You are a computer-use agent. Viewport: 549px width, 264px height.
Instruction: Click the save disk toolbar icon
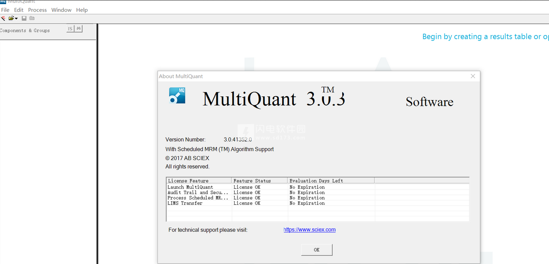[24, 18]
